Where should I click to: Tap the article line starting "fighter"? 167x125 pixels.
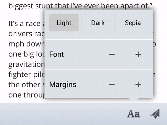click(x=26, y=75)
